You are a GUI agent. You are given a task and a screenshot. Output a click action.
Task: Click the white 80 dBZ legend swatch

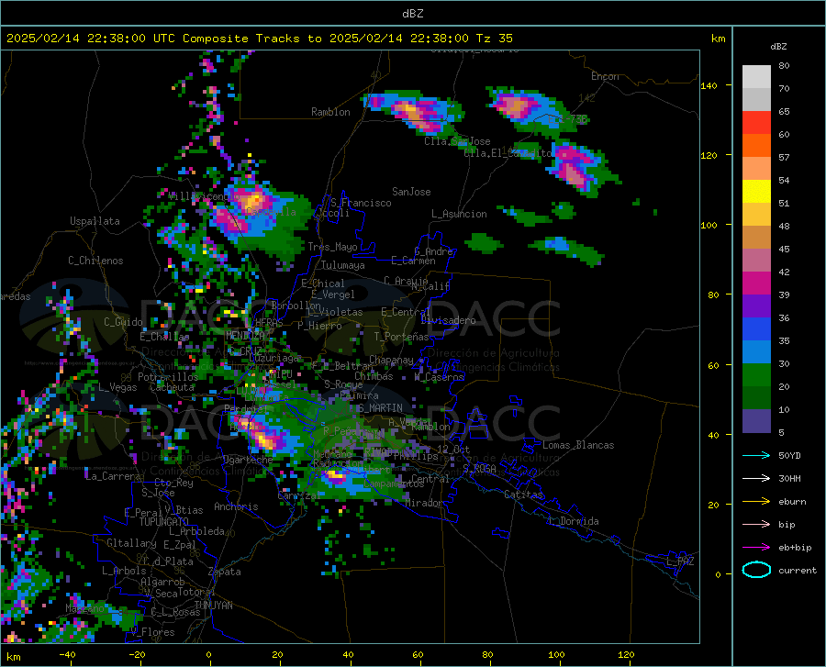[x=756, y=76]
